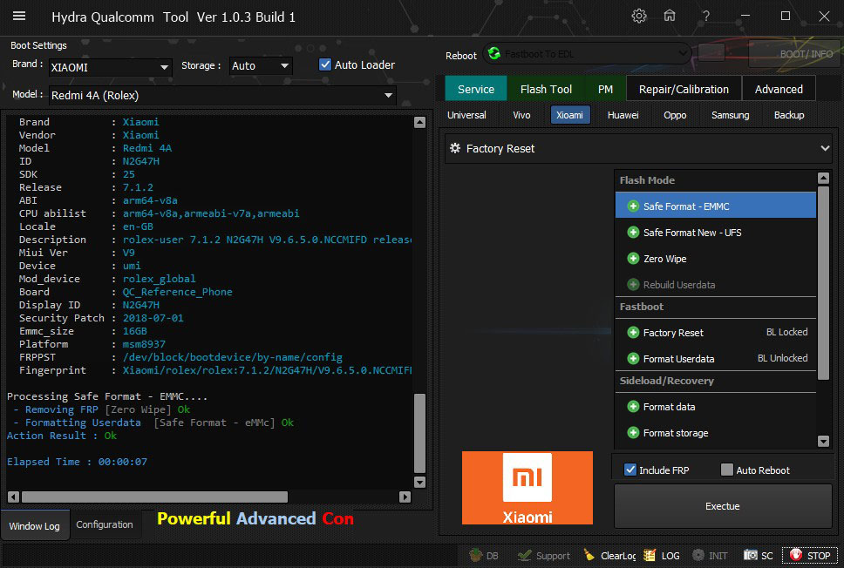
Task: Switch to the PM tab
Action: pos(605,89)
